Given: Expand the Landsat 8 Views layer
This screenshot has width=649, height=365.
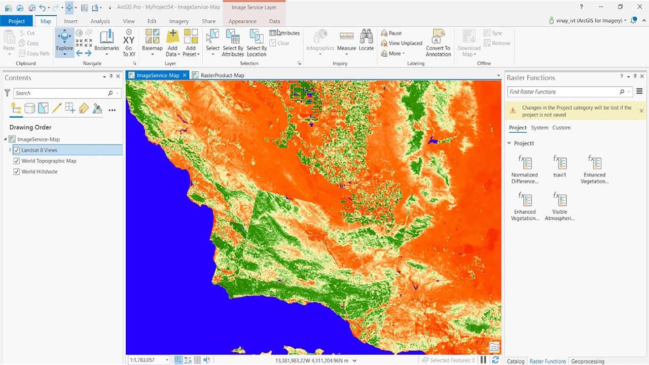Looking at the screenshot, I should pyautogui.click(x=10, y=150).
